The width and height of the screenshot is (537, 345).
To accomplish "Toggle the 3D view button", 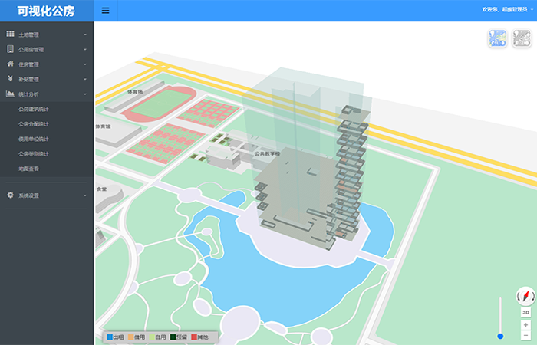I will click(x=525, y=313).
